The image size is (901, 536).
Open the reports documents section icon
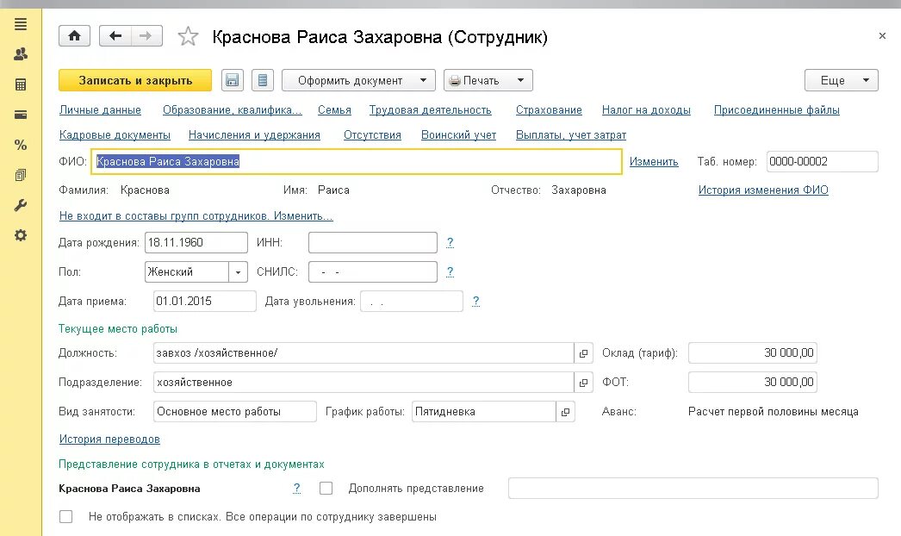21,176
